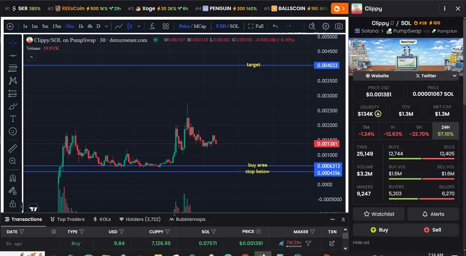
Task: Expand more social links chevron
Action: 455,76
